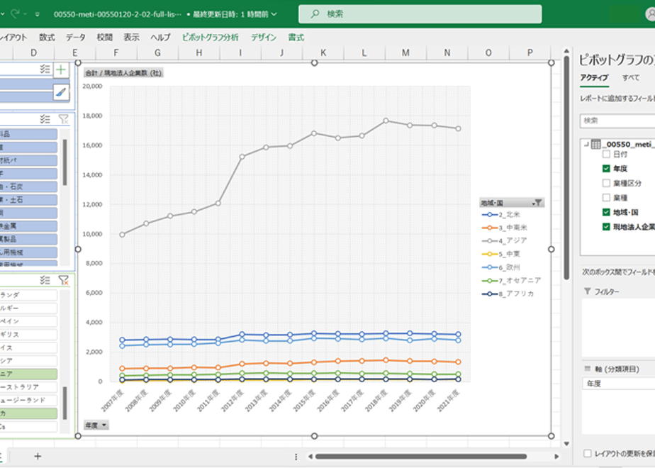Focus the field list 検索 box
The width and height of the screenshot is (655, 468).
(617, 121)
